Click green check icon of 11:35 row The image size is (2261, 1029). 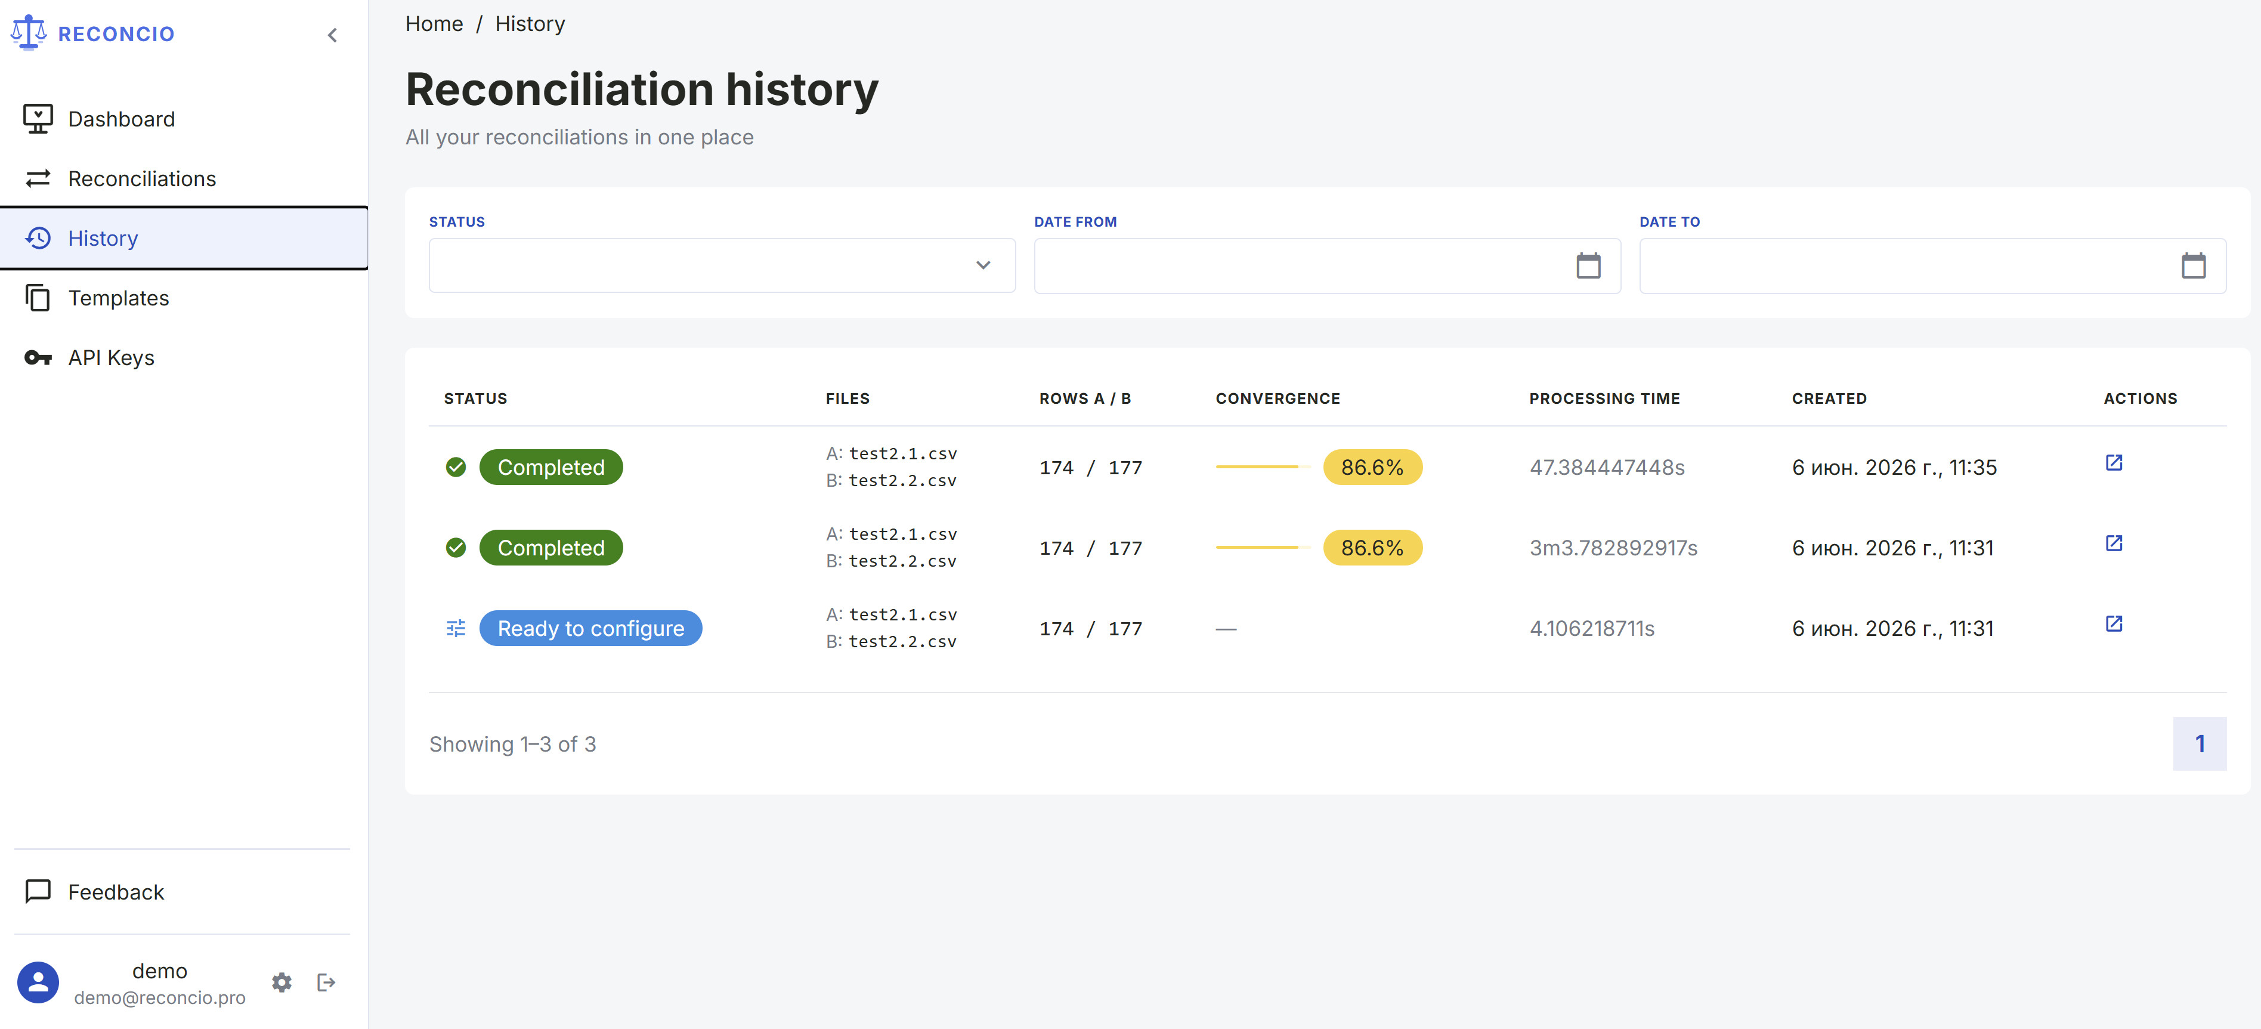456,467
